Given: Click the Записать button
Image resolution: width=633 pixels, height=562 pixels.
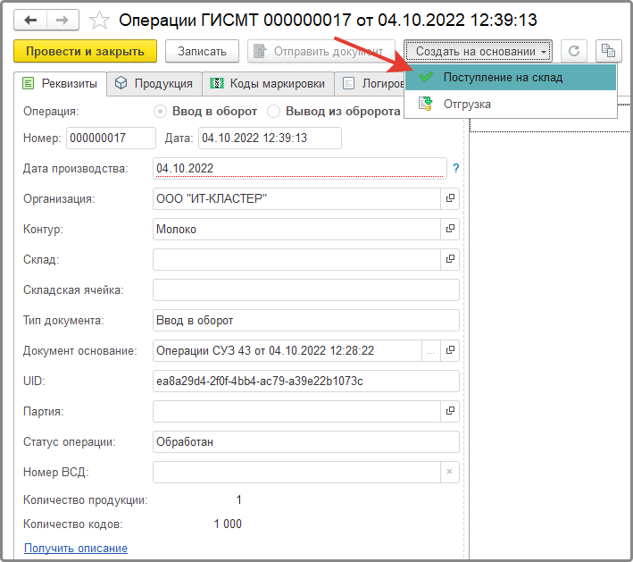Looking at the screenshot, I should pos(203,51).
